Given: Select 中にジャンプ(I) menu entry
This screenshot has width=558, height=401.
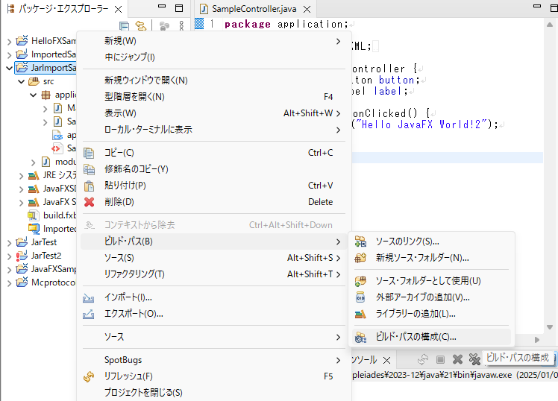Looking at the screenshot, I should [x=213, y=57].
